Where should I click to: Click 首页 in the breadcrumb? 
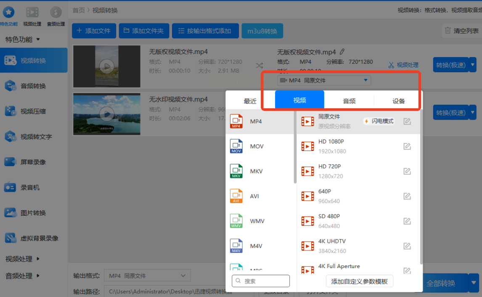tap(78, 10)
